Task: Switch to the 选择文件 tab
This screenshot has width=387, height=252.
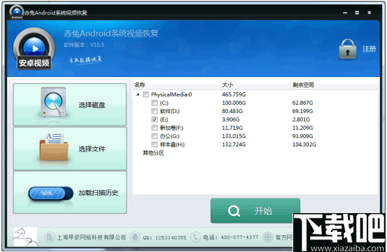Action: (x=70, y=149)
